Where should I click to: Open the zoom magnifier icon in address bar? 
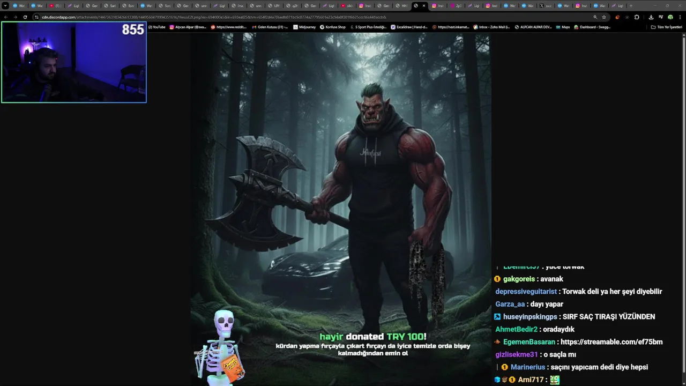point(595,17)
